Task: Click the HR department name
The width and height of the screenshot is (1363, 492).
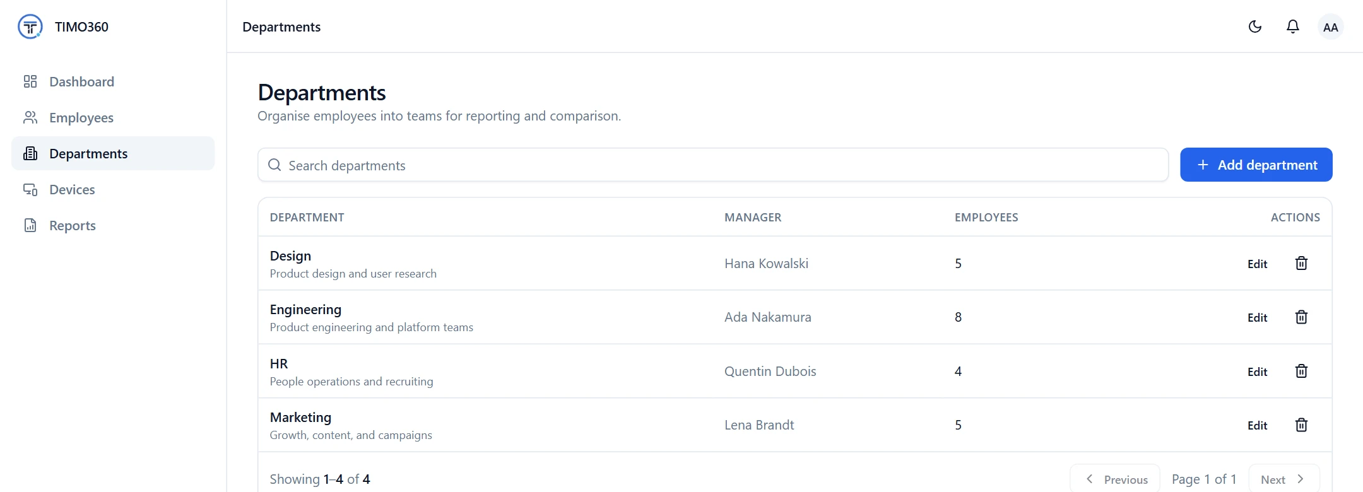Action: click(279, 363)
